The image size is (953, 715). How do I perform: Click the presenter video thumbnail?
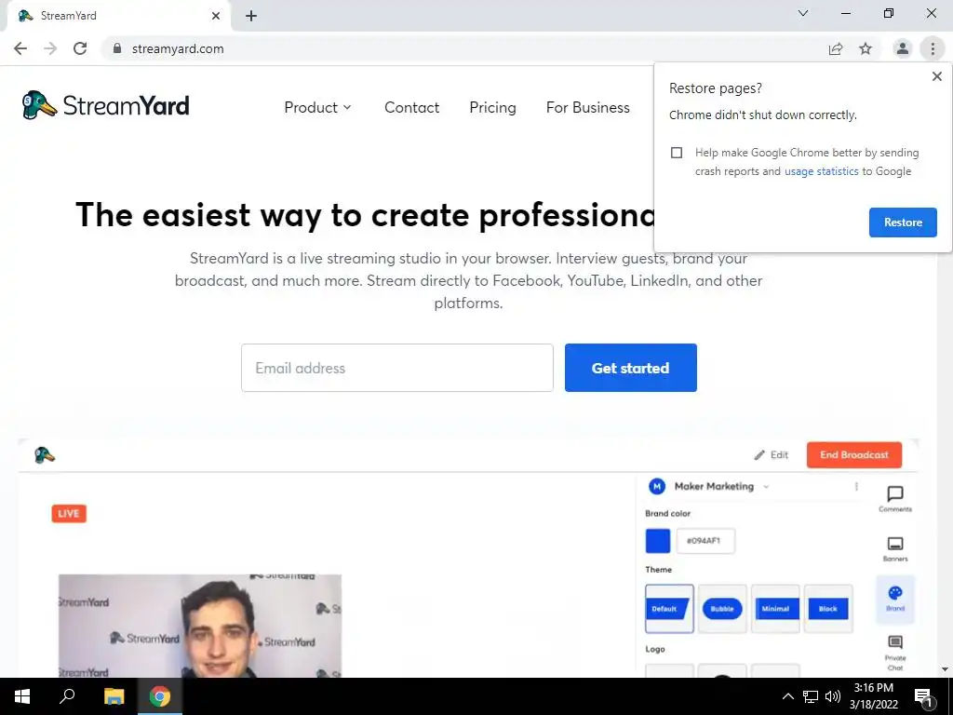coord(200,626)
